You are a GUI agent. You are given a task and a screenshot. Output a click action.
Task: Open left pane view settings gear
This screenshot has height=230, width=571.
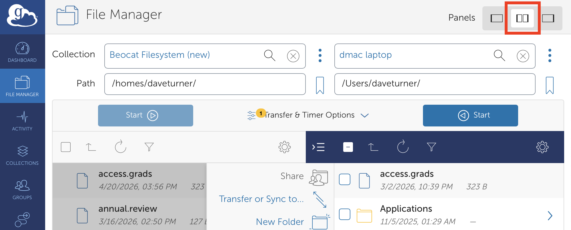click(x=284, y=147)
